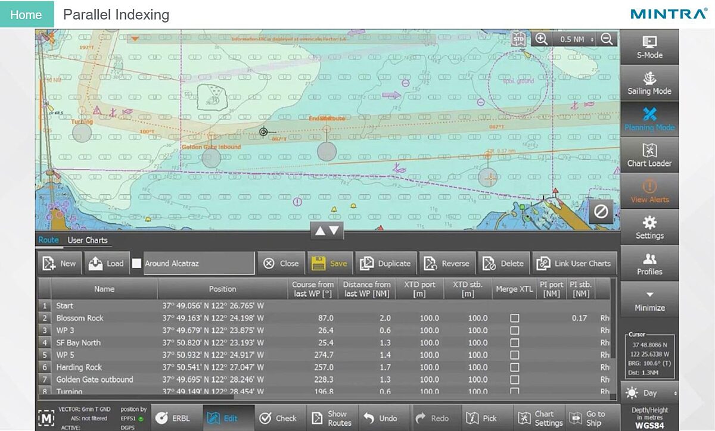Save the route
Viewport: 715px width, 431px height.
330,263
